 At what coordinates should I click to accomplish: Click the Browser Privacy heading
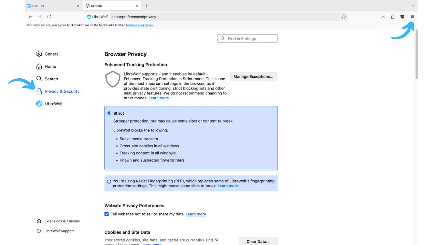(126, 54)
